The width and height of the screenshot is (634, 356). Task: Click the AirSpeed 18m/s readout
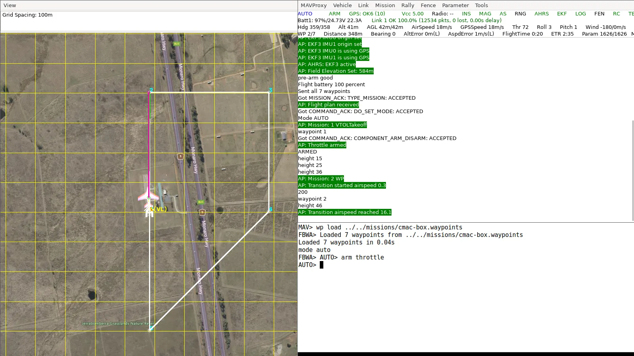pyautogui.click(x=432, y=27)
